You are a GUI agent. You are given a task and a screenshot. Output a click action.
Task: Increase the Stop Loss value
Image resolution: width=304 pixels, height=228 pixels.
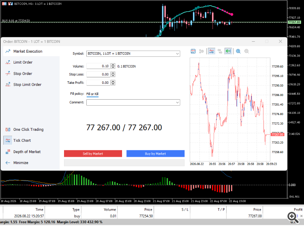[x=113, y=73]
